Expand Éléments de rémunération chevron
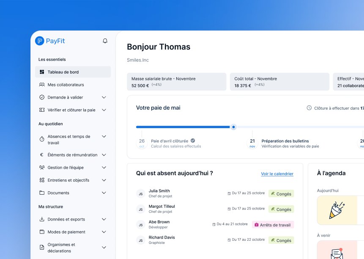The width and height of the screenshot is (364, 259). point(104,155)
